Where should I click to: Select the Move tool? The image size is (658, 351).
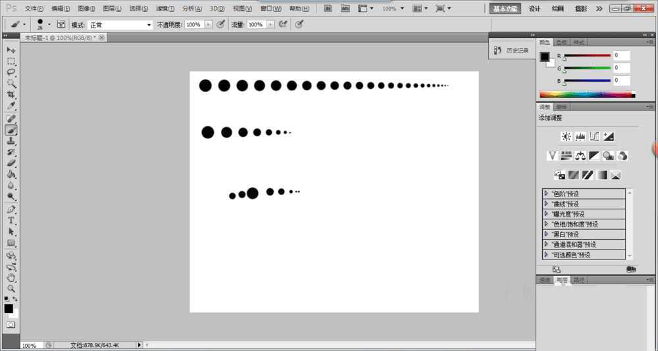11,50
